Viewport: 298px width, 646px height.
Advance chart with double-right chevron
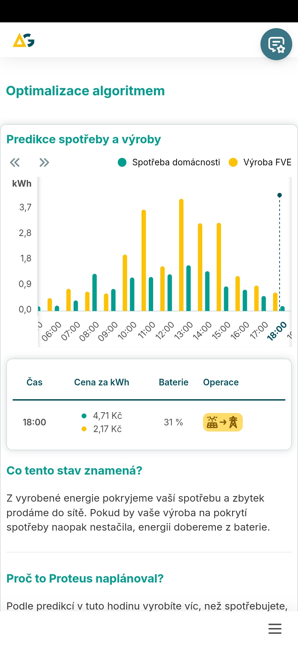44,163
